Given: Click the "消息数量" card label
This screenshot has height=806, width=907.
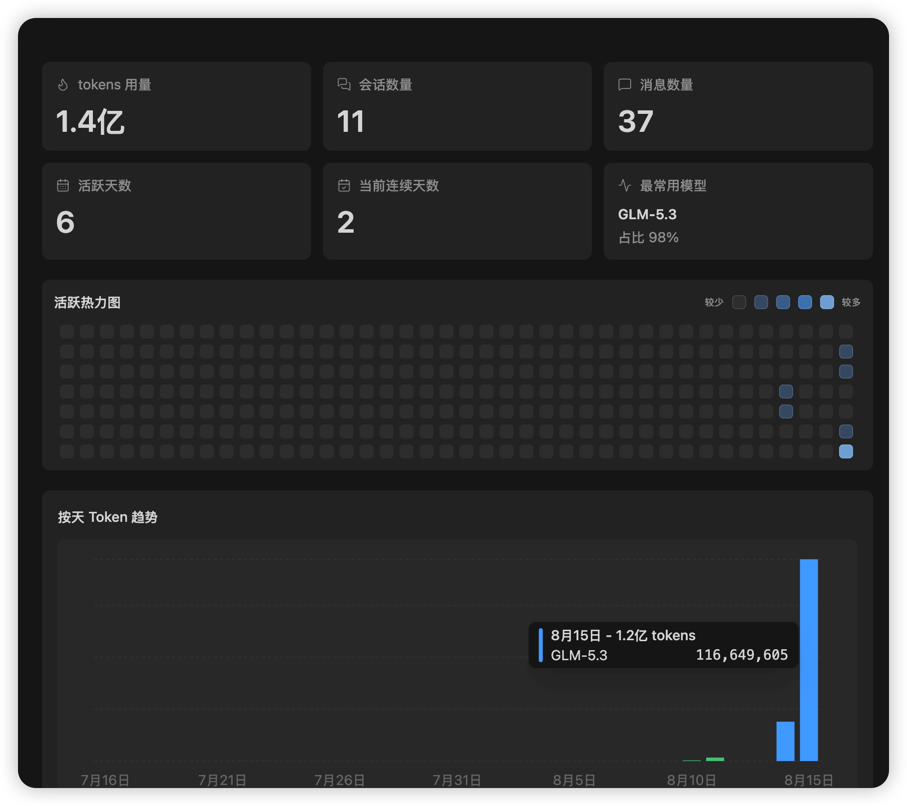Looking at the screenshot, I should [667, 85].
